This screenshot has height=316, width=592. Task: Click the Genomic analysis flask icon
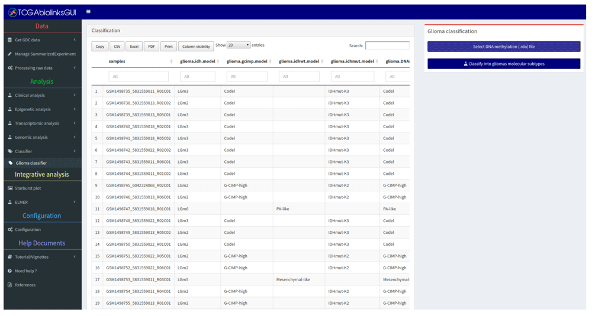(x=10, y=137)
